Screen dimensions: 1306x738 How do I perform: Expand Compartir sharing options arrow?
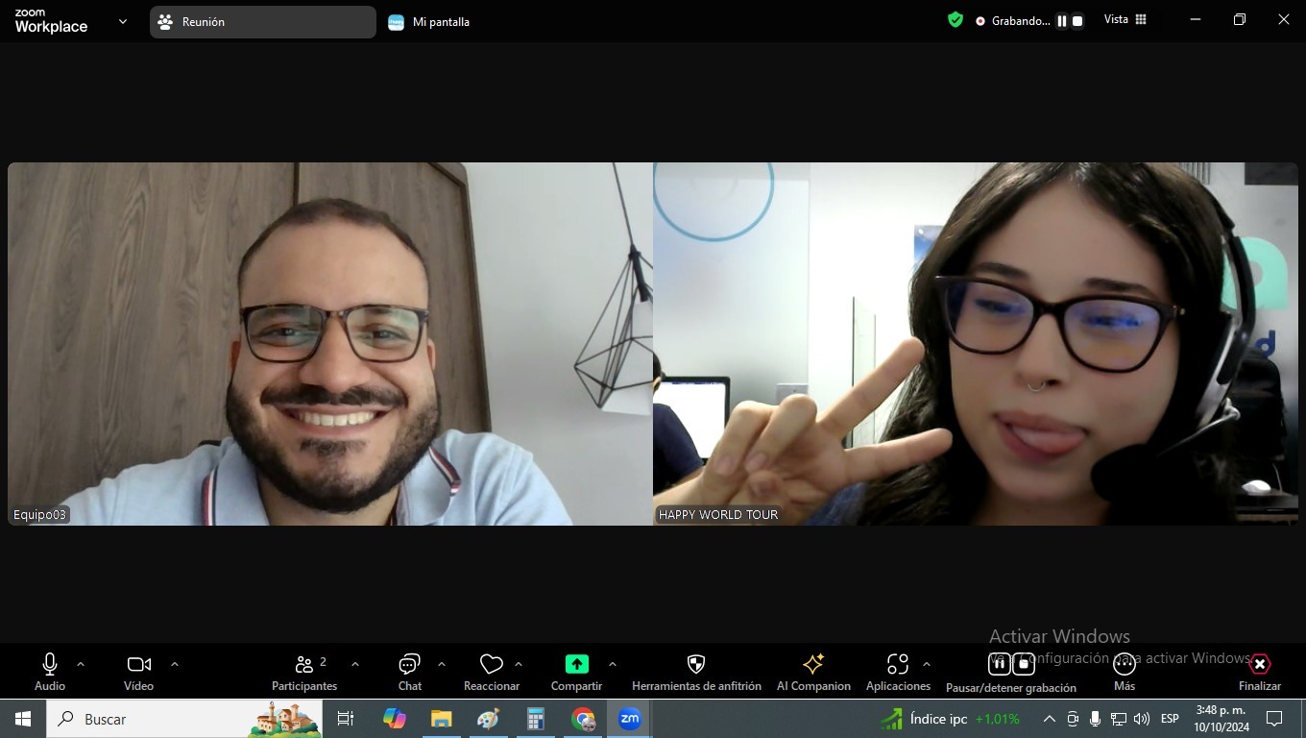613,664
